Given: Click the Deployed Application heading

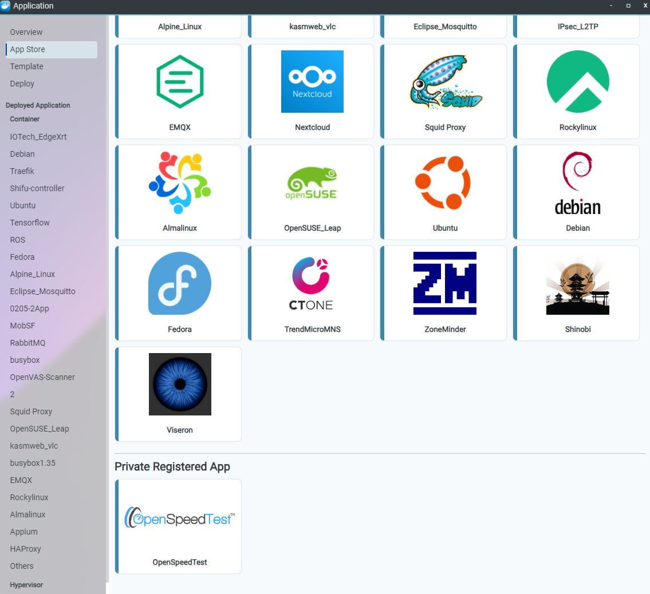Looking at the screenshot, I should point(38,105).
